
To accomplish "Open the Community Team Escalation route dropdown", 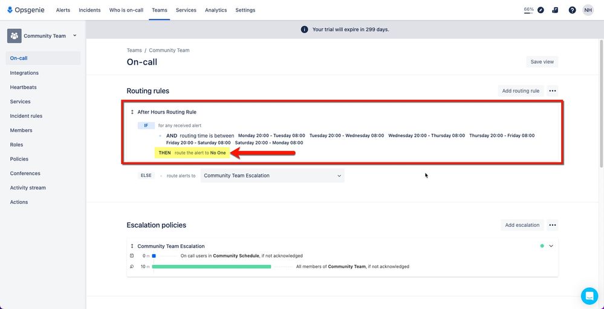I will point(272,176).
